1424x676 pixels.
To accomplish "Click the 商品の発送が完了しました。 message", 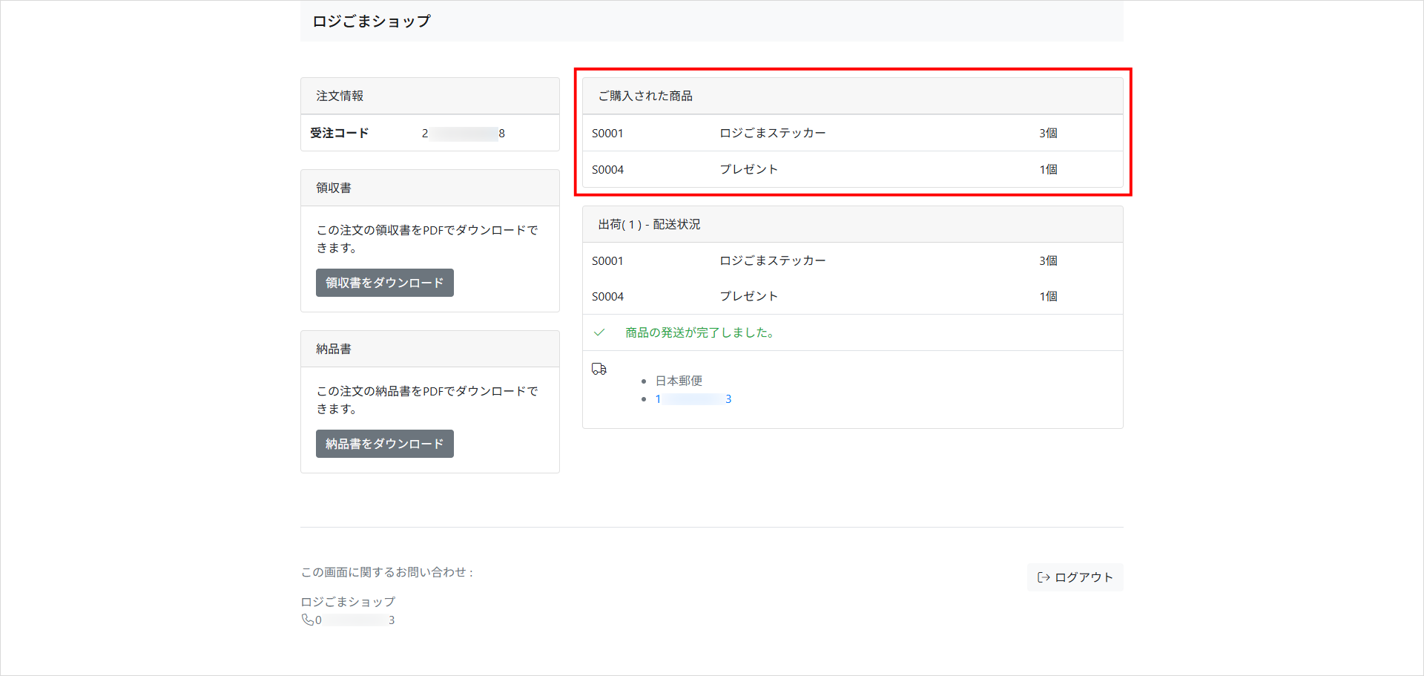I will pyautogui.click(x=702, y=332).
